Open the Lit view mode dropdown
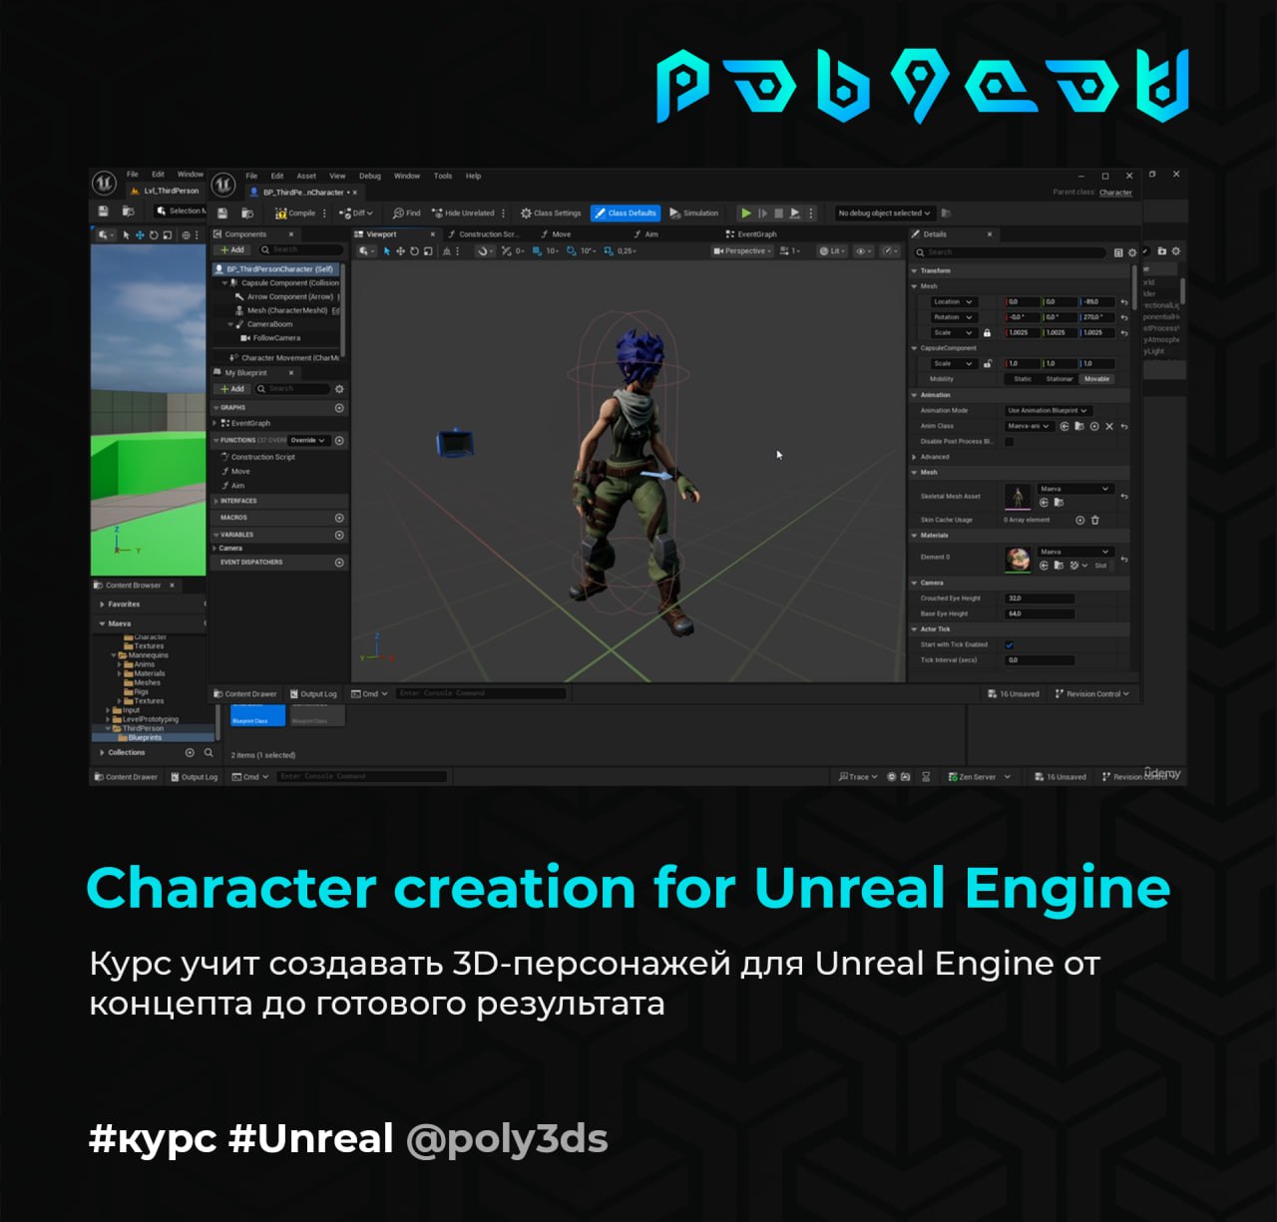This screenshot has width=1277, height=1222. click(831, 251)
